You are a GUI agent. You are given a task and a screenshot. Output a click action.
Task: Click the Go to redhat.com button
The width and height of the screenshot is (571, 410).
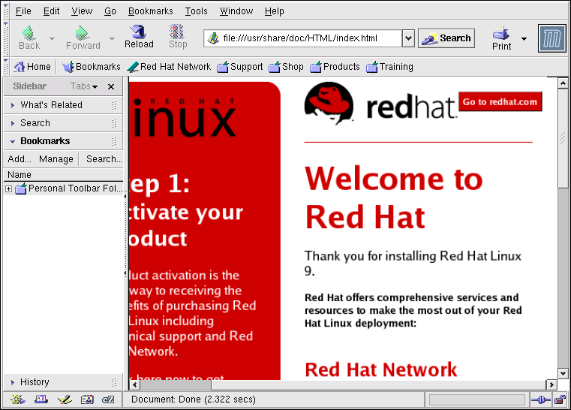pos(500,102)
